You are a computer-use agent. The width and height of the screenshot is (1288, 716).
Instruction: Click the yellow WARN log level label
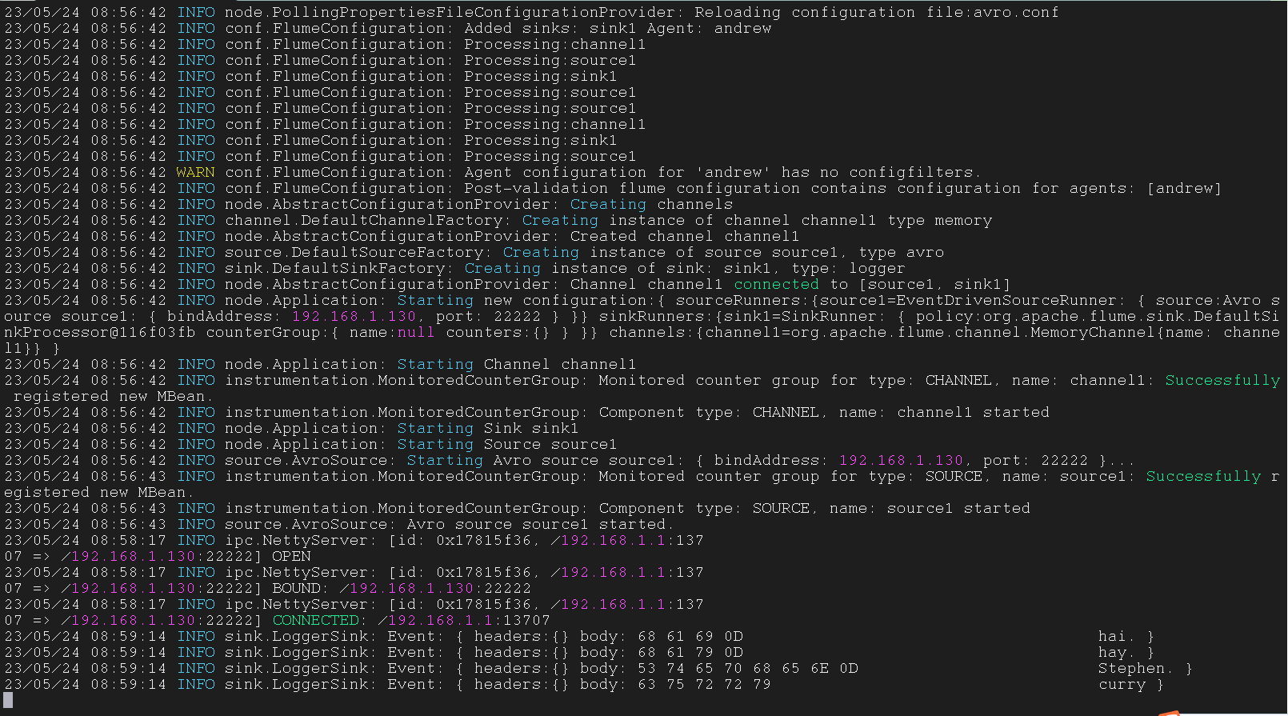[195, 173]
